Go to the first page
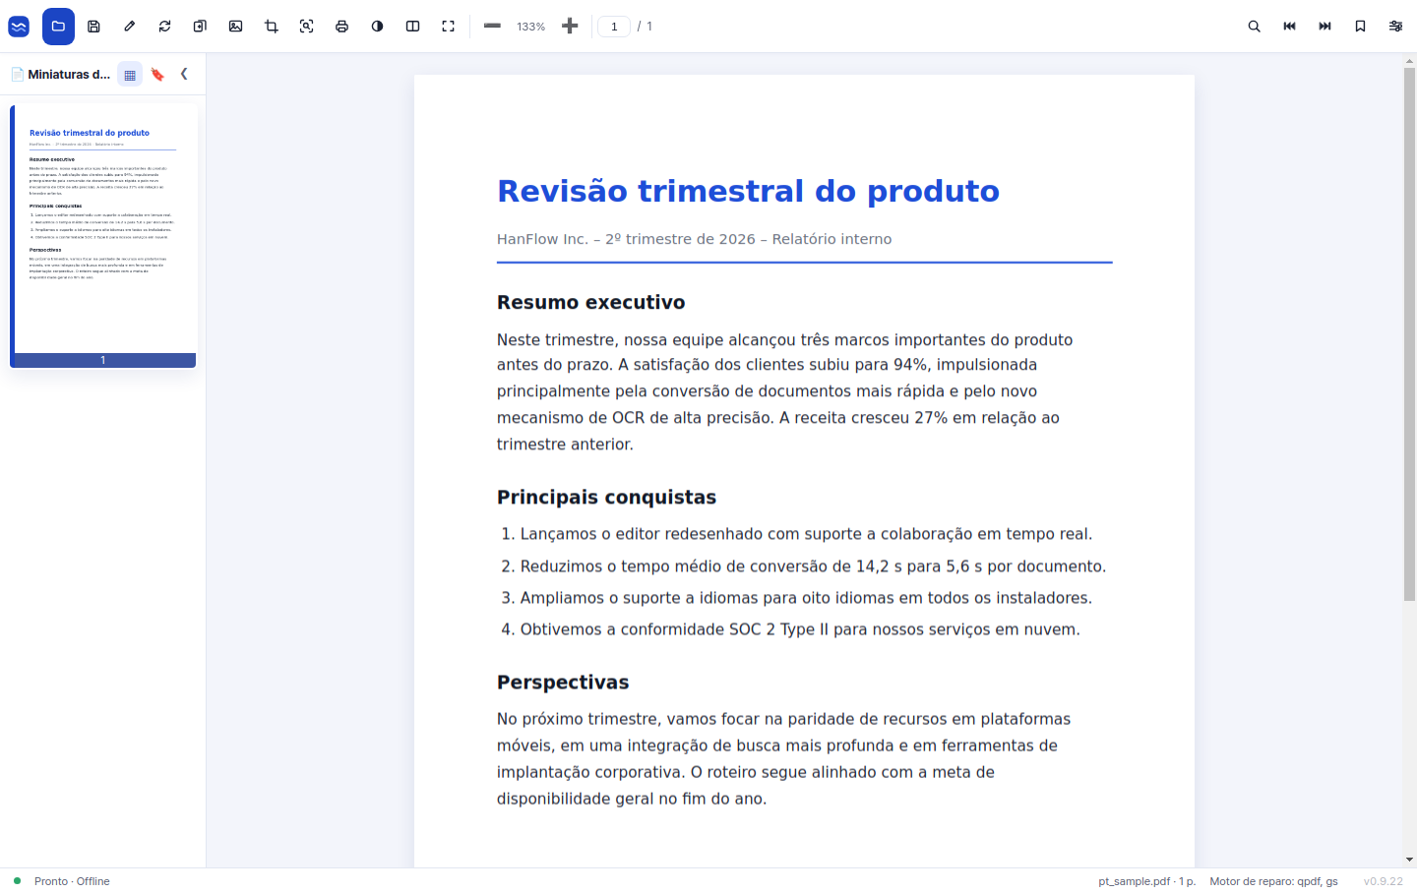The image size is (1417, 893). (x=1289, y=27)
